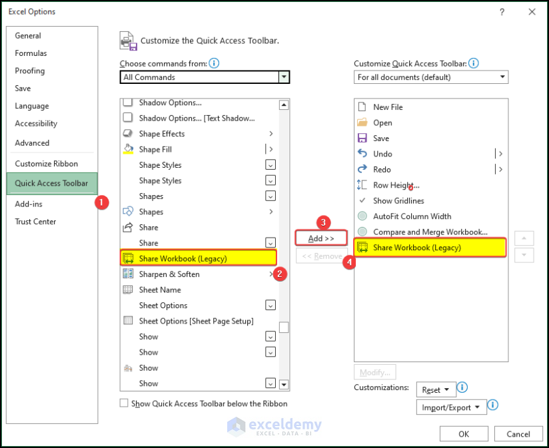
Task: Select 'Show Gridlines' text in toolbar list
Action: coord(398,200)
